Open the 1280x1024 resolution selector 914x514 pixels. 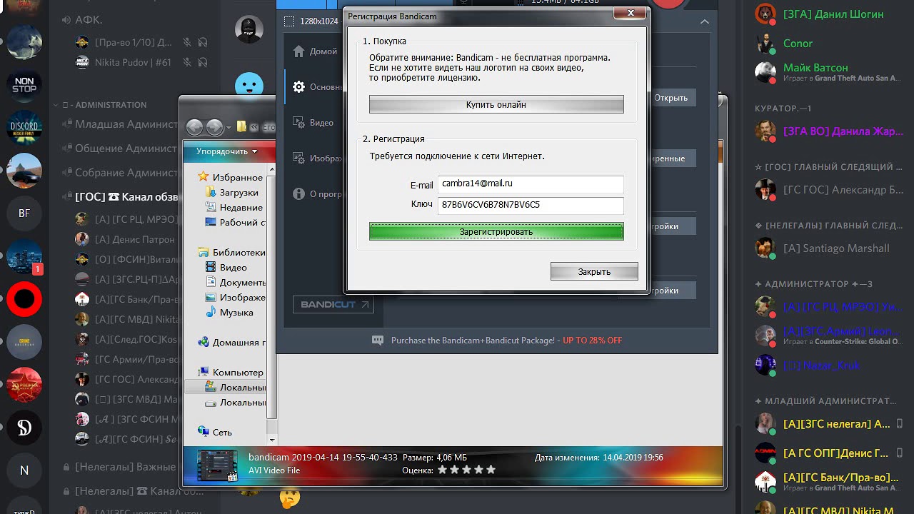(x=311, y=21)
